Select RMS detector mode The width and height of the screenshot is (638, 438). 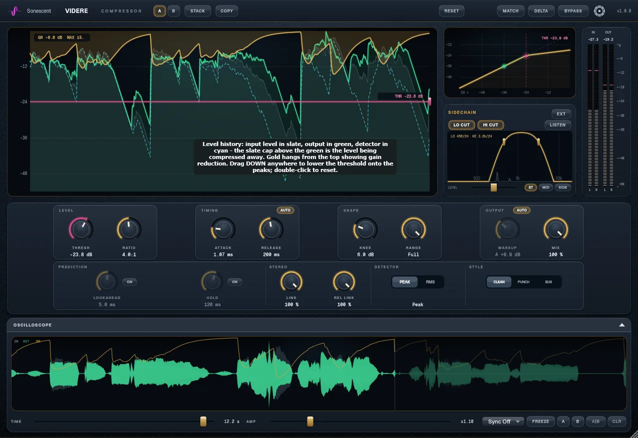pos(430,282)
